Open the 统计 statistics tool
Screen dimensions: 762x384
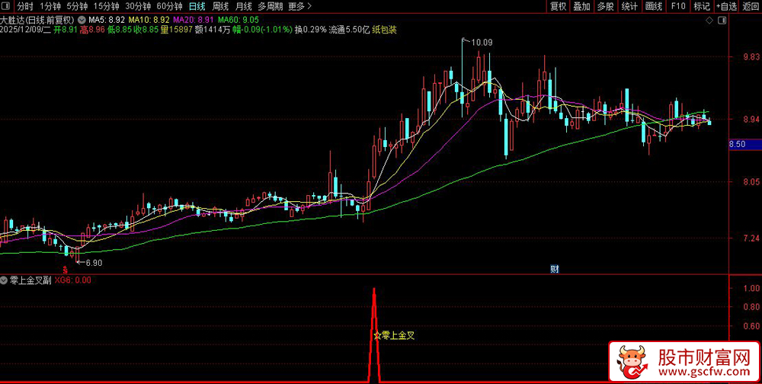[x=629, y=6]
